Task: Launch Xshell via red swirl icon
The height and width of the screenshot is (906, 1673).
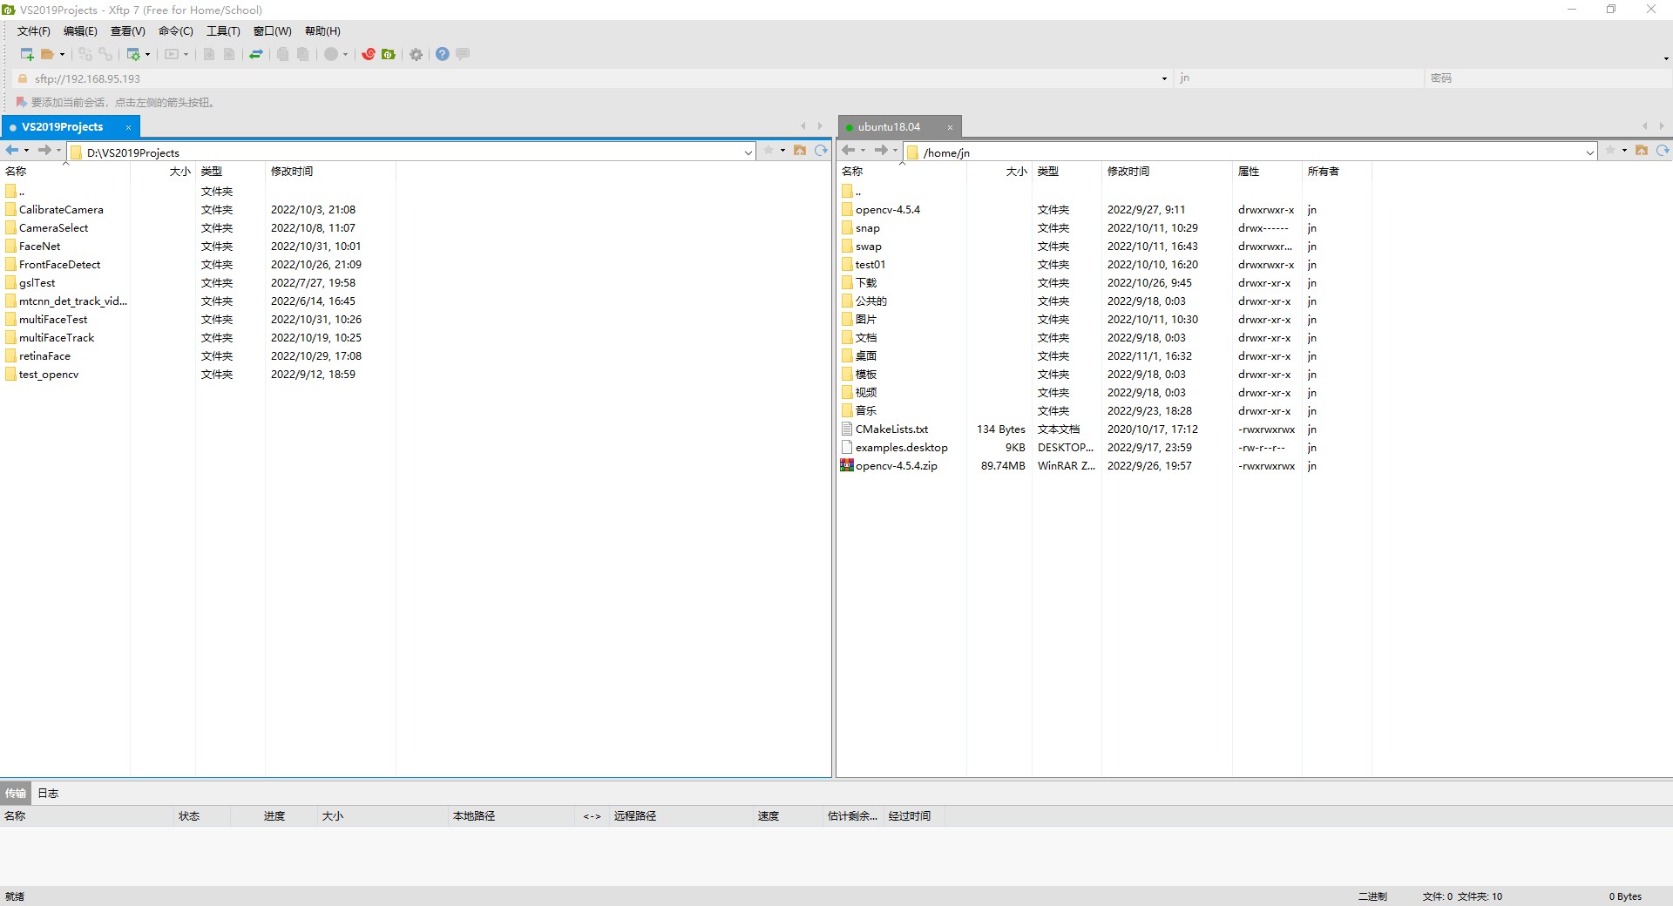Action: pyautogui.click(x=369, y=54)
